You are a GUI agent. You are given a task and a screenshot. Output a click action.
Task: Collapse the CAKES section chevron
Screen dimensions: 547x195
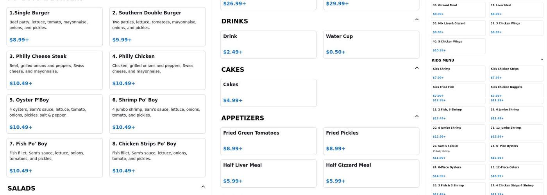417,68
